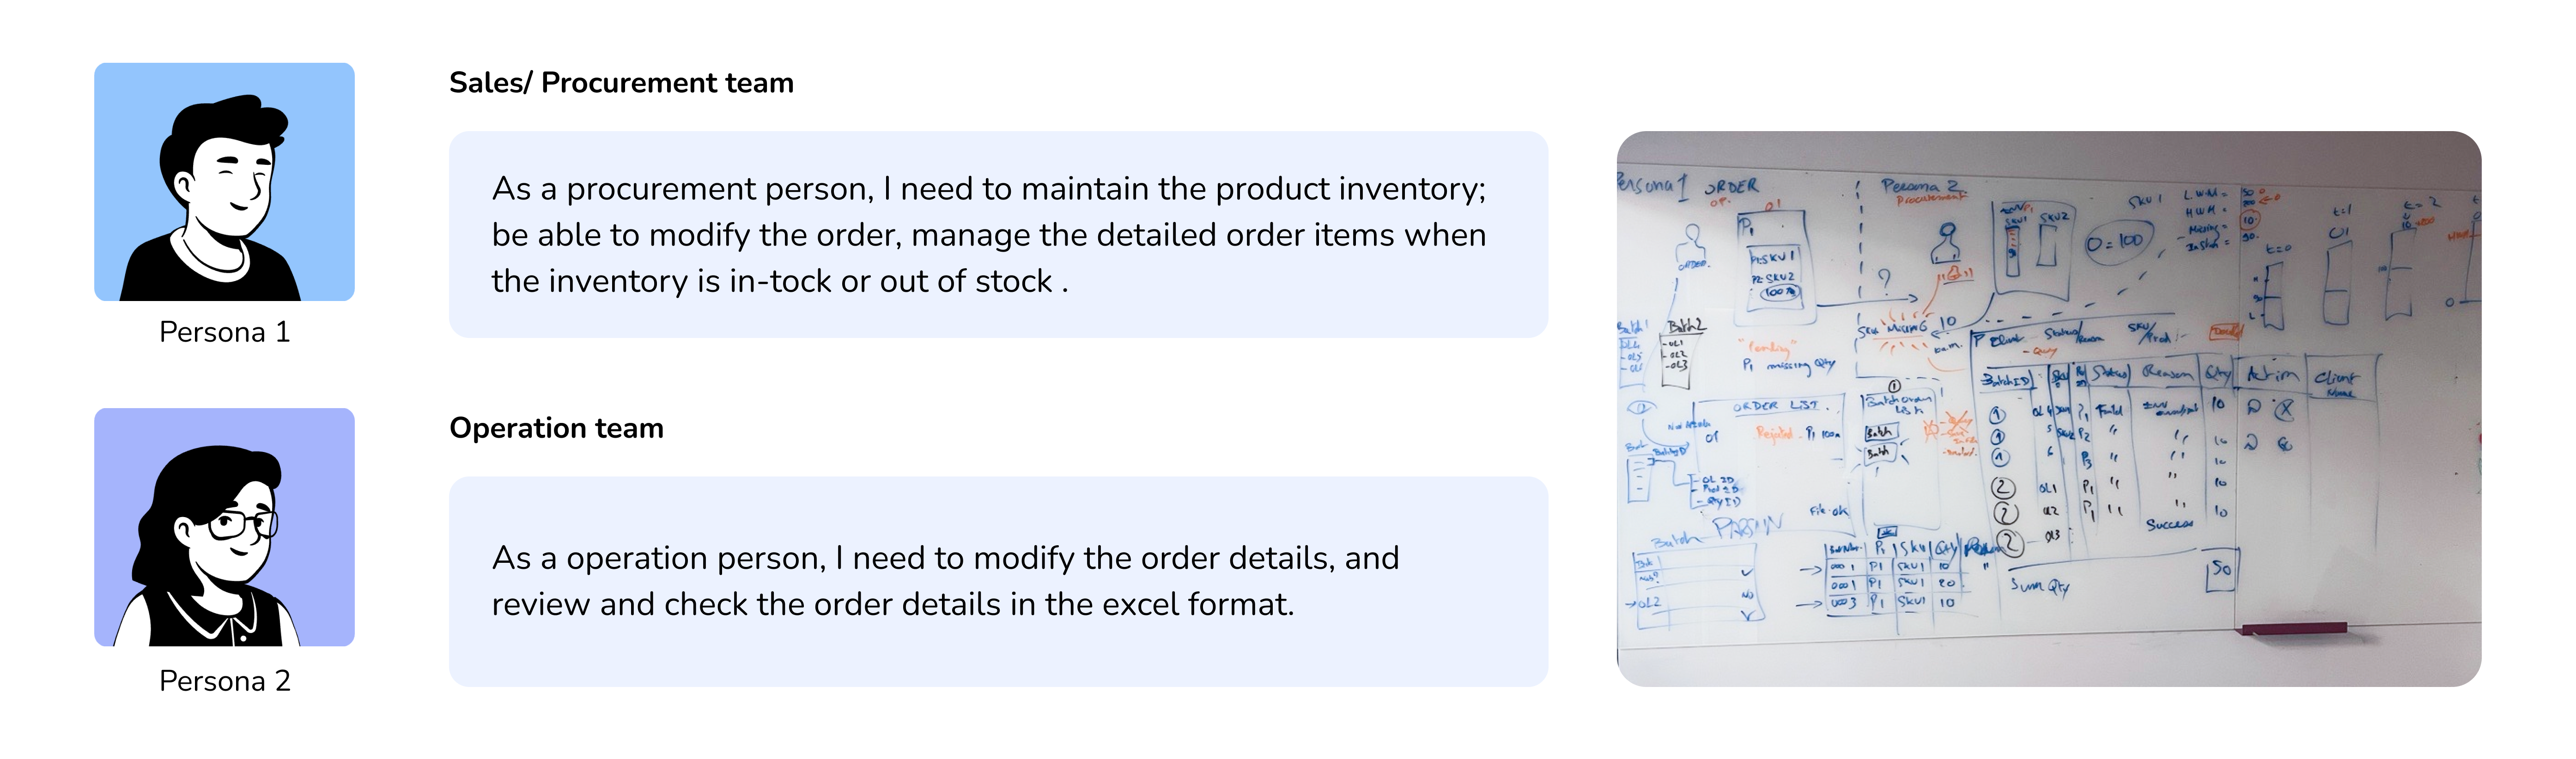Click the Persona 1 avatar illustration

(x=224, y=182)
